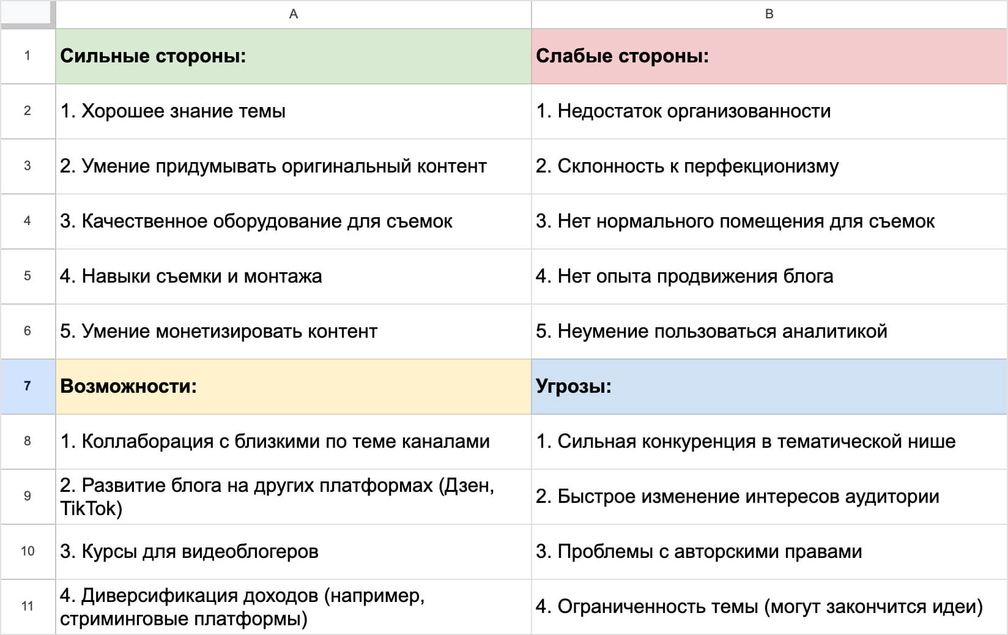Screen dimensions: 1008x635
Task: Select the 'Угрозы:' blue heading cell
Action: pos(769,387)
